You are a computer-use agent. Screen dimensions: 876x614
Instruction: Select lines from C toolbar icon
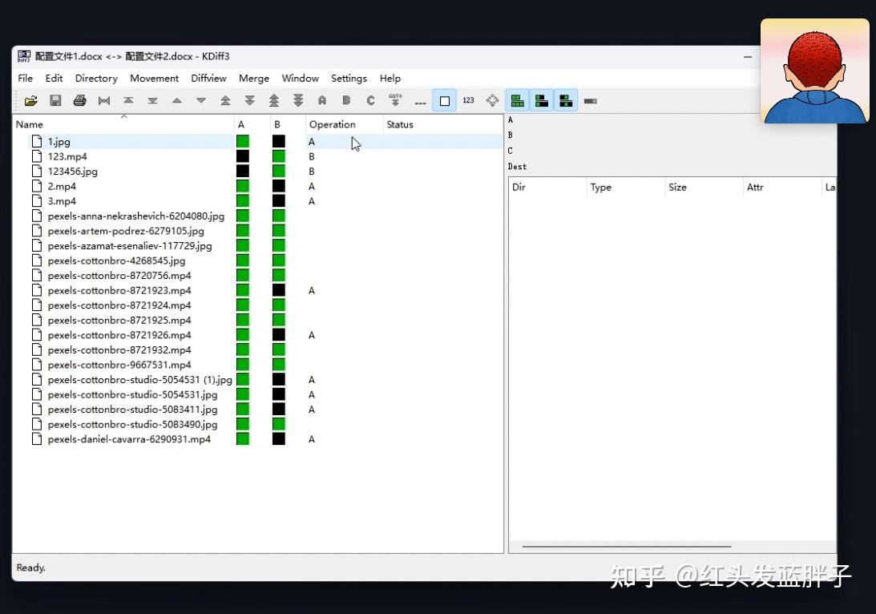(370, 100)
